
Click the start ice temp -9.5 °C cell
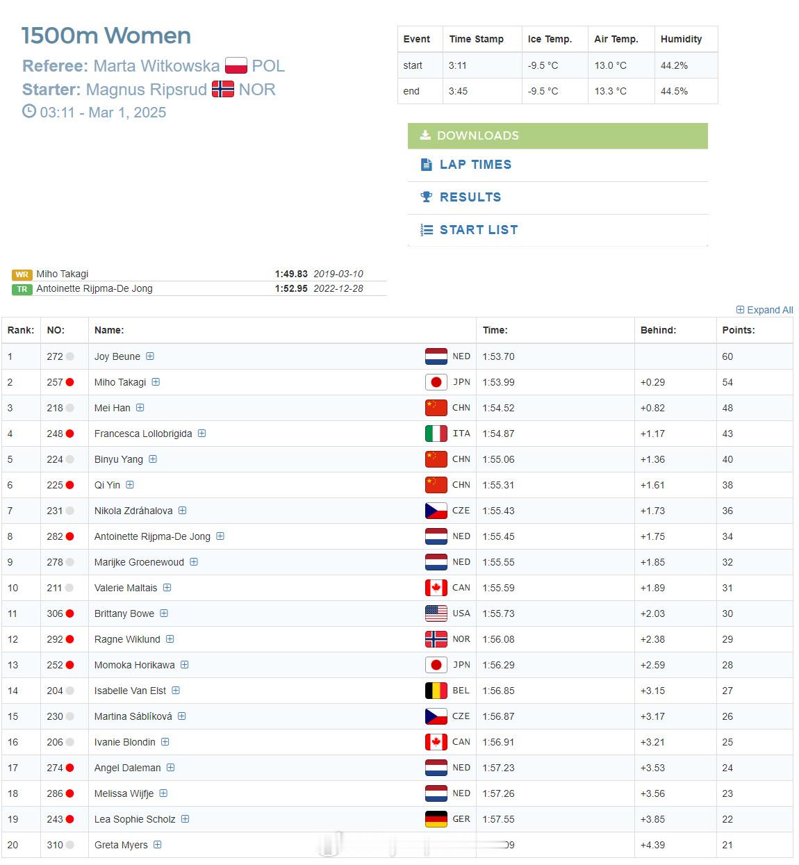[x=554, y=65]
